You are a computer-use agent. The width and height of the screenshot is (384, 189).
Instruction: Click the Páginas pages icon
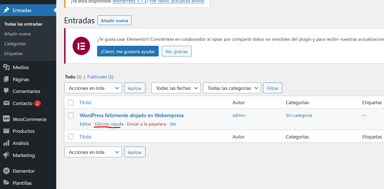click(6, 79)
